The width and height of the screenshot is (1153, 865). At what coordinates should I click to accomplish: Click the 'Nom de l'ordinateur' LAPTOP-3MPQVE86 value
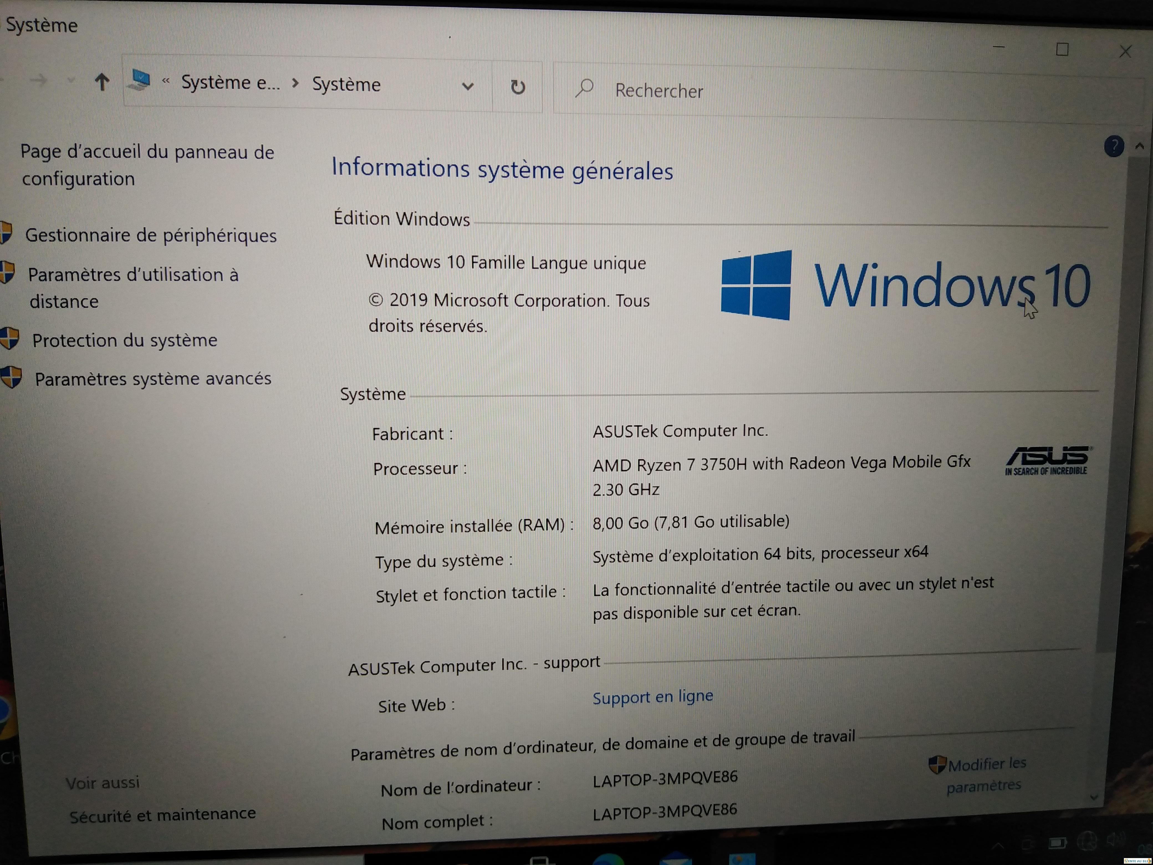[665, 779]
